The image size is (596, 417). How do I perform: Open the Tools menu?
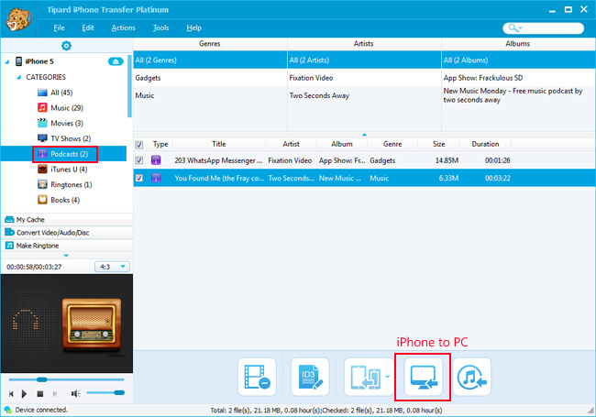[x=160, y=27]
